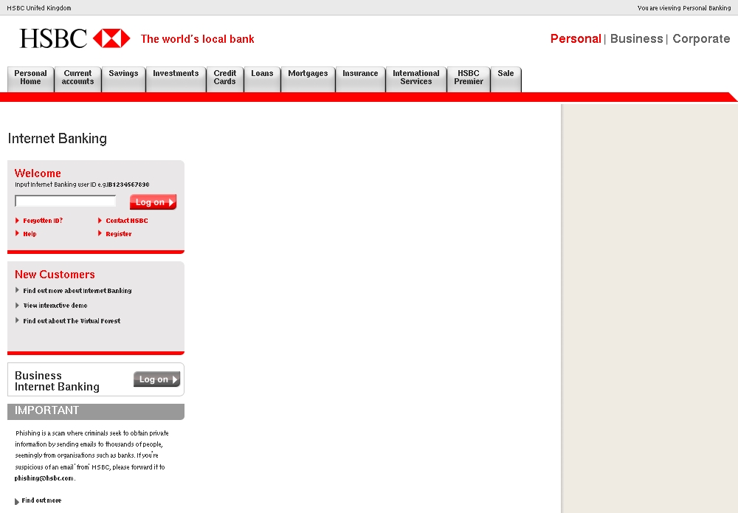The height and width of the screenshot is (513, 738).
Task: Switch to Corporate banking section
Action: [x=701, y=38]
